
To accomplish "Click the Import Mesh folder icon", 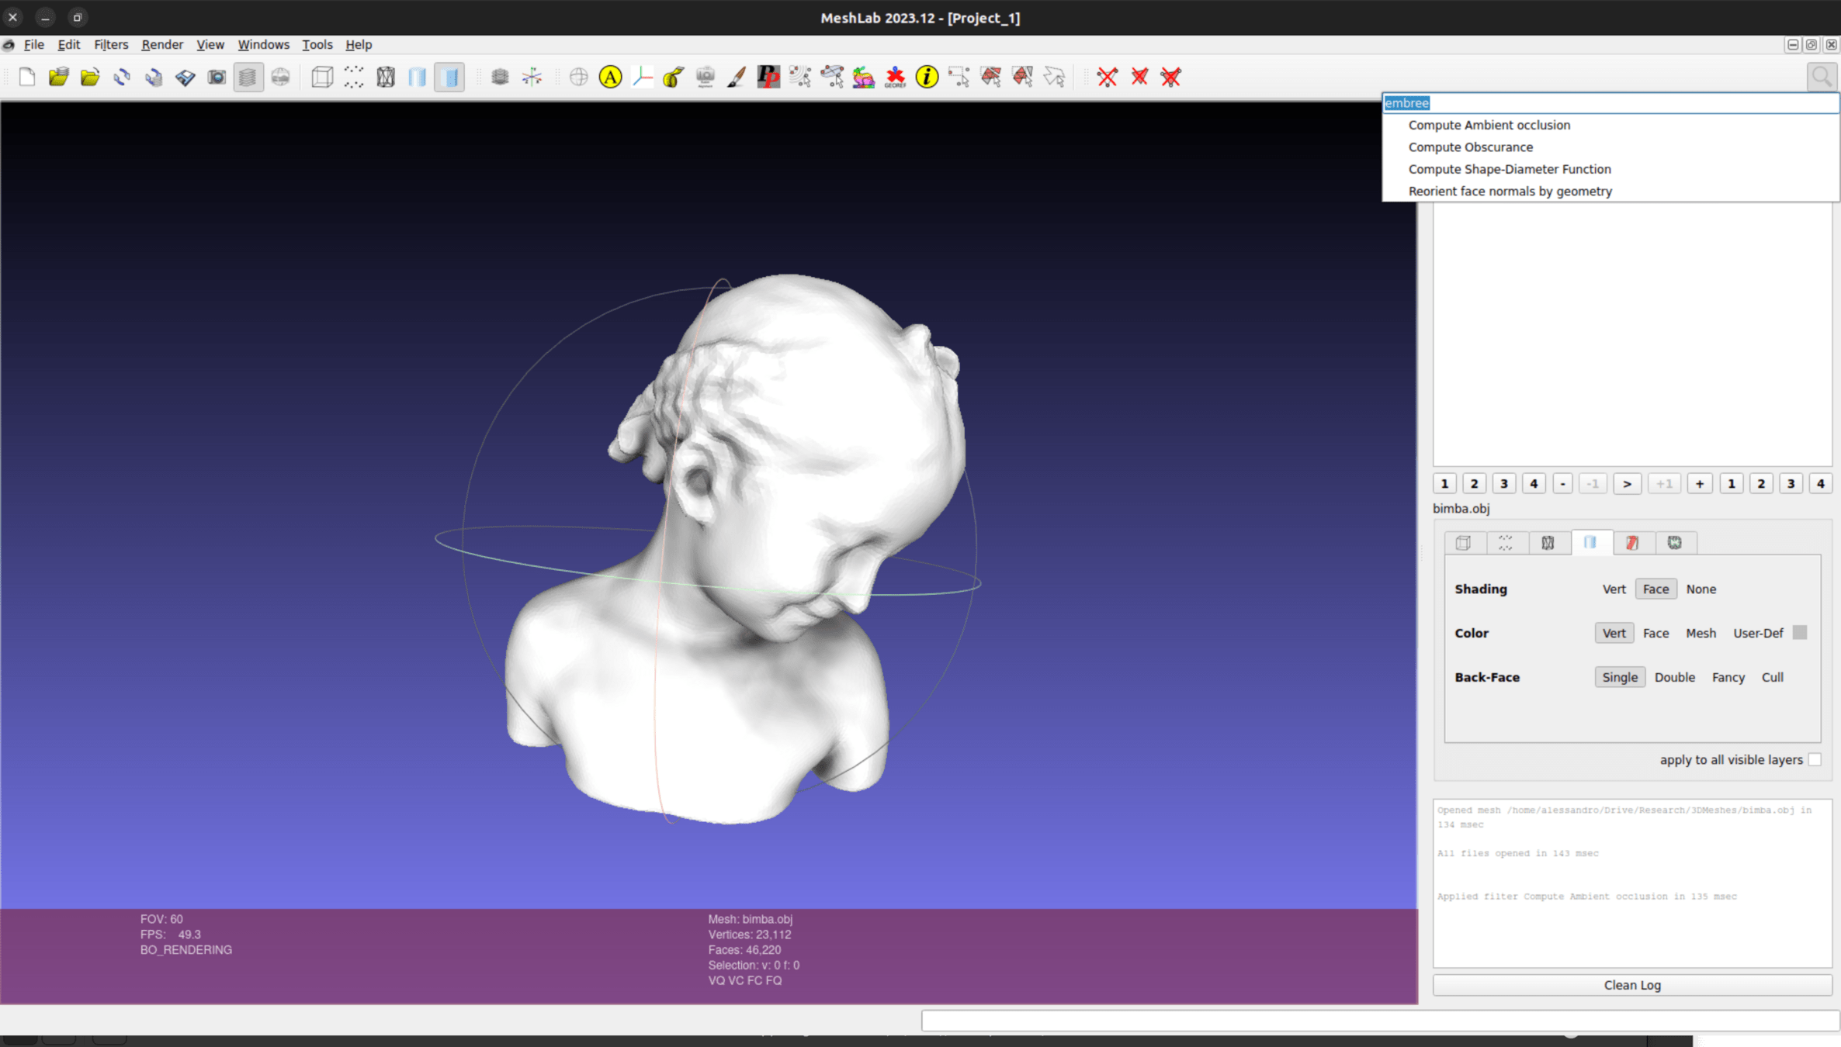I will click(x=90, y=77).
